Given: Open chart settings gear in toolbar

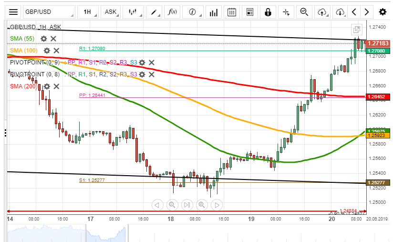Looking at the screenshot, I should [x=383, y=12].
